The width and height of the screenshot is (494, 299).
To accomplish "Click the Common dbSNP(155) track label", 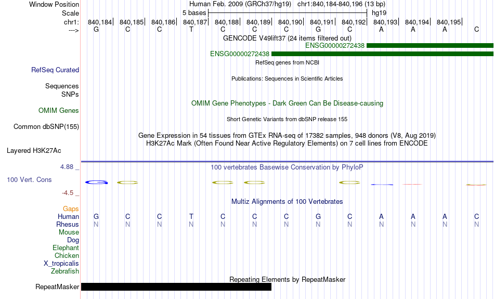I will click(46, 127).
